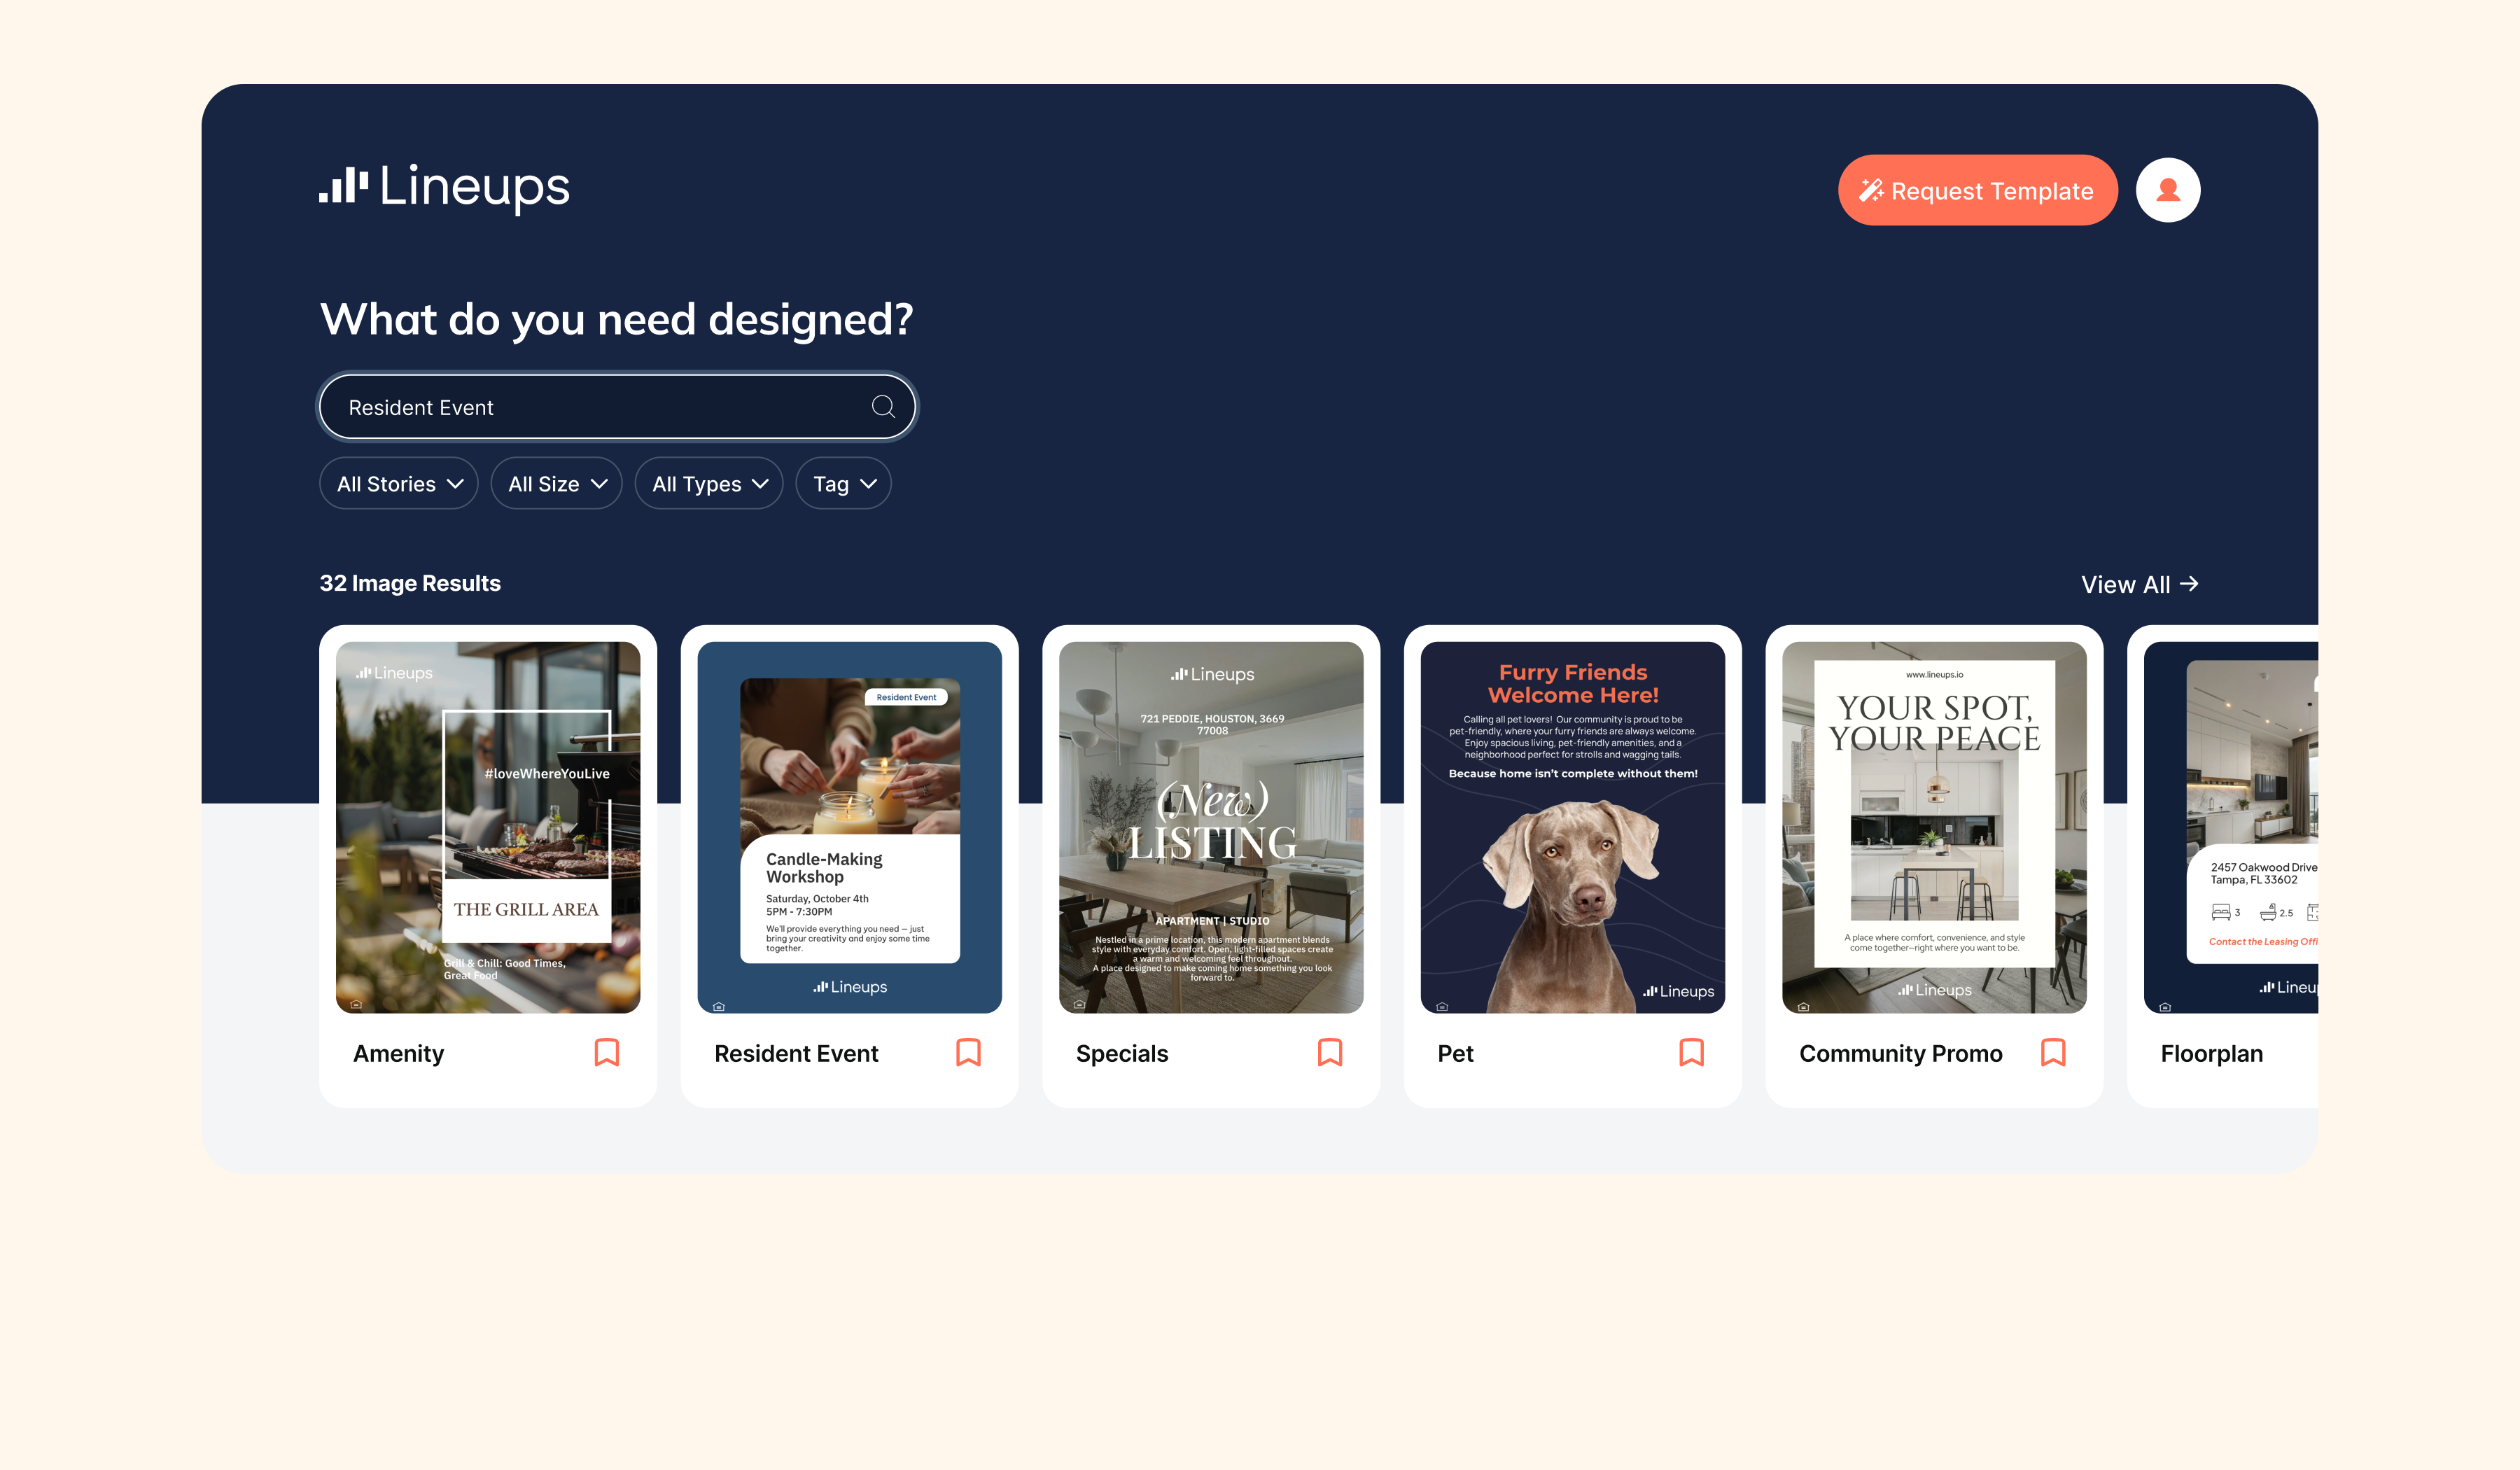Image resolution: width=2520 pixels, height=1470 pixels.
Task: Open the Grill Area amenity thumbnail
Action: coord(488,827)
